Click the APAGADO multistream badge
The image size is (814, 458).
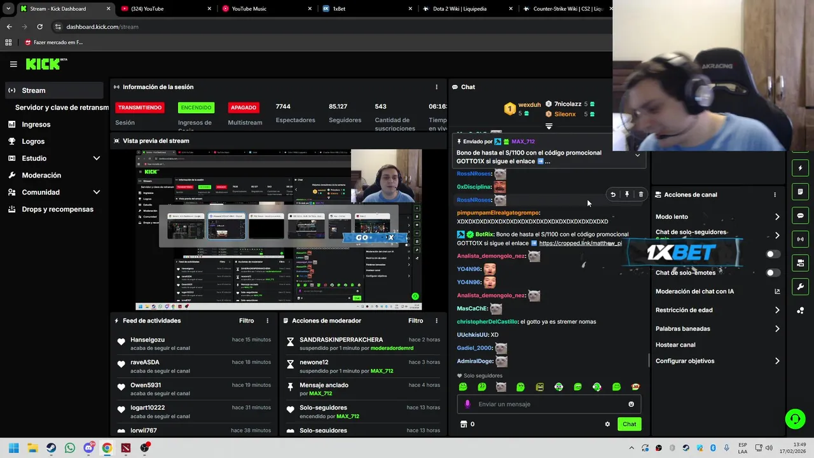[x=244, y=108]
